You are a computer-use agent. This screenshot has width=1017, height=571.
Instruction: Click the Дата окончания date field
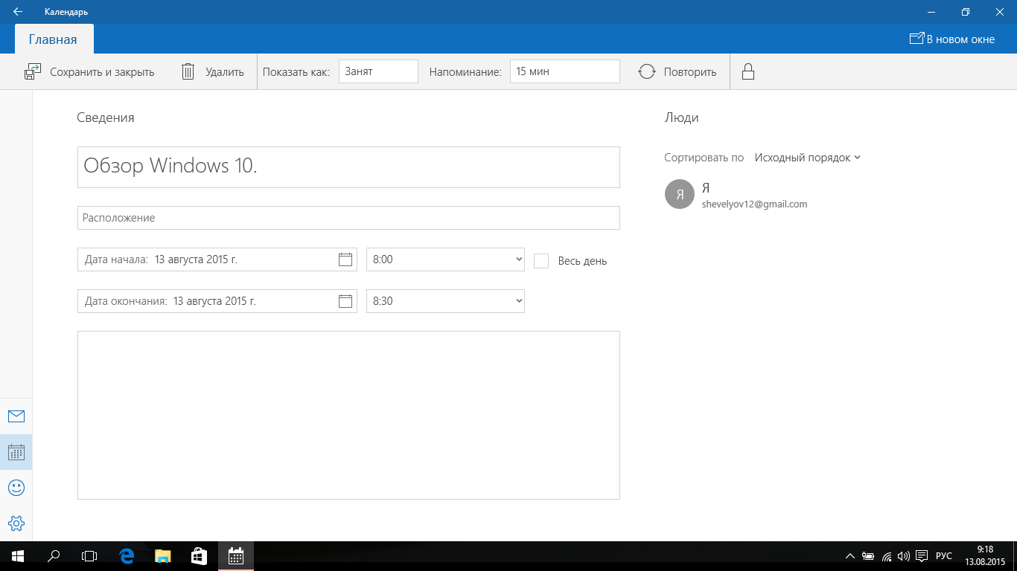point(217,301)
